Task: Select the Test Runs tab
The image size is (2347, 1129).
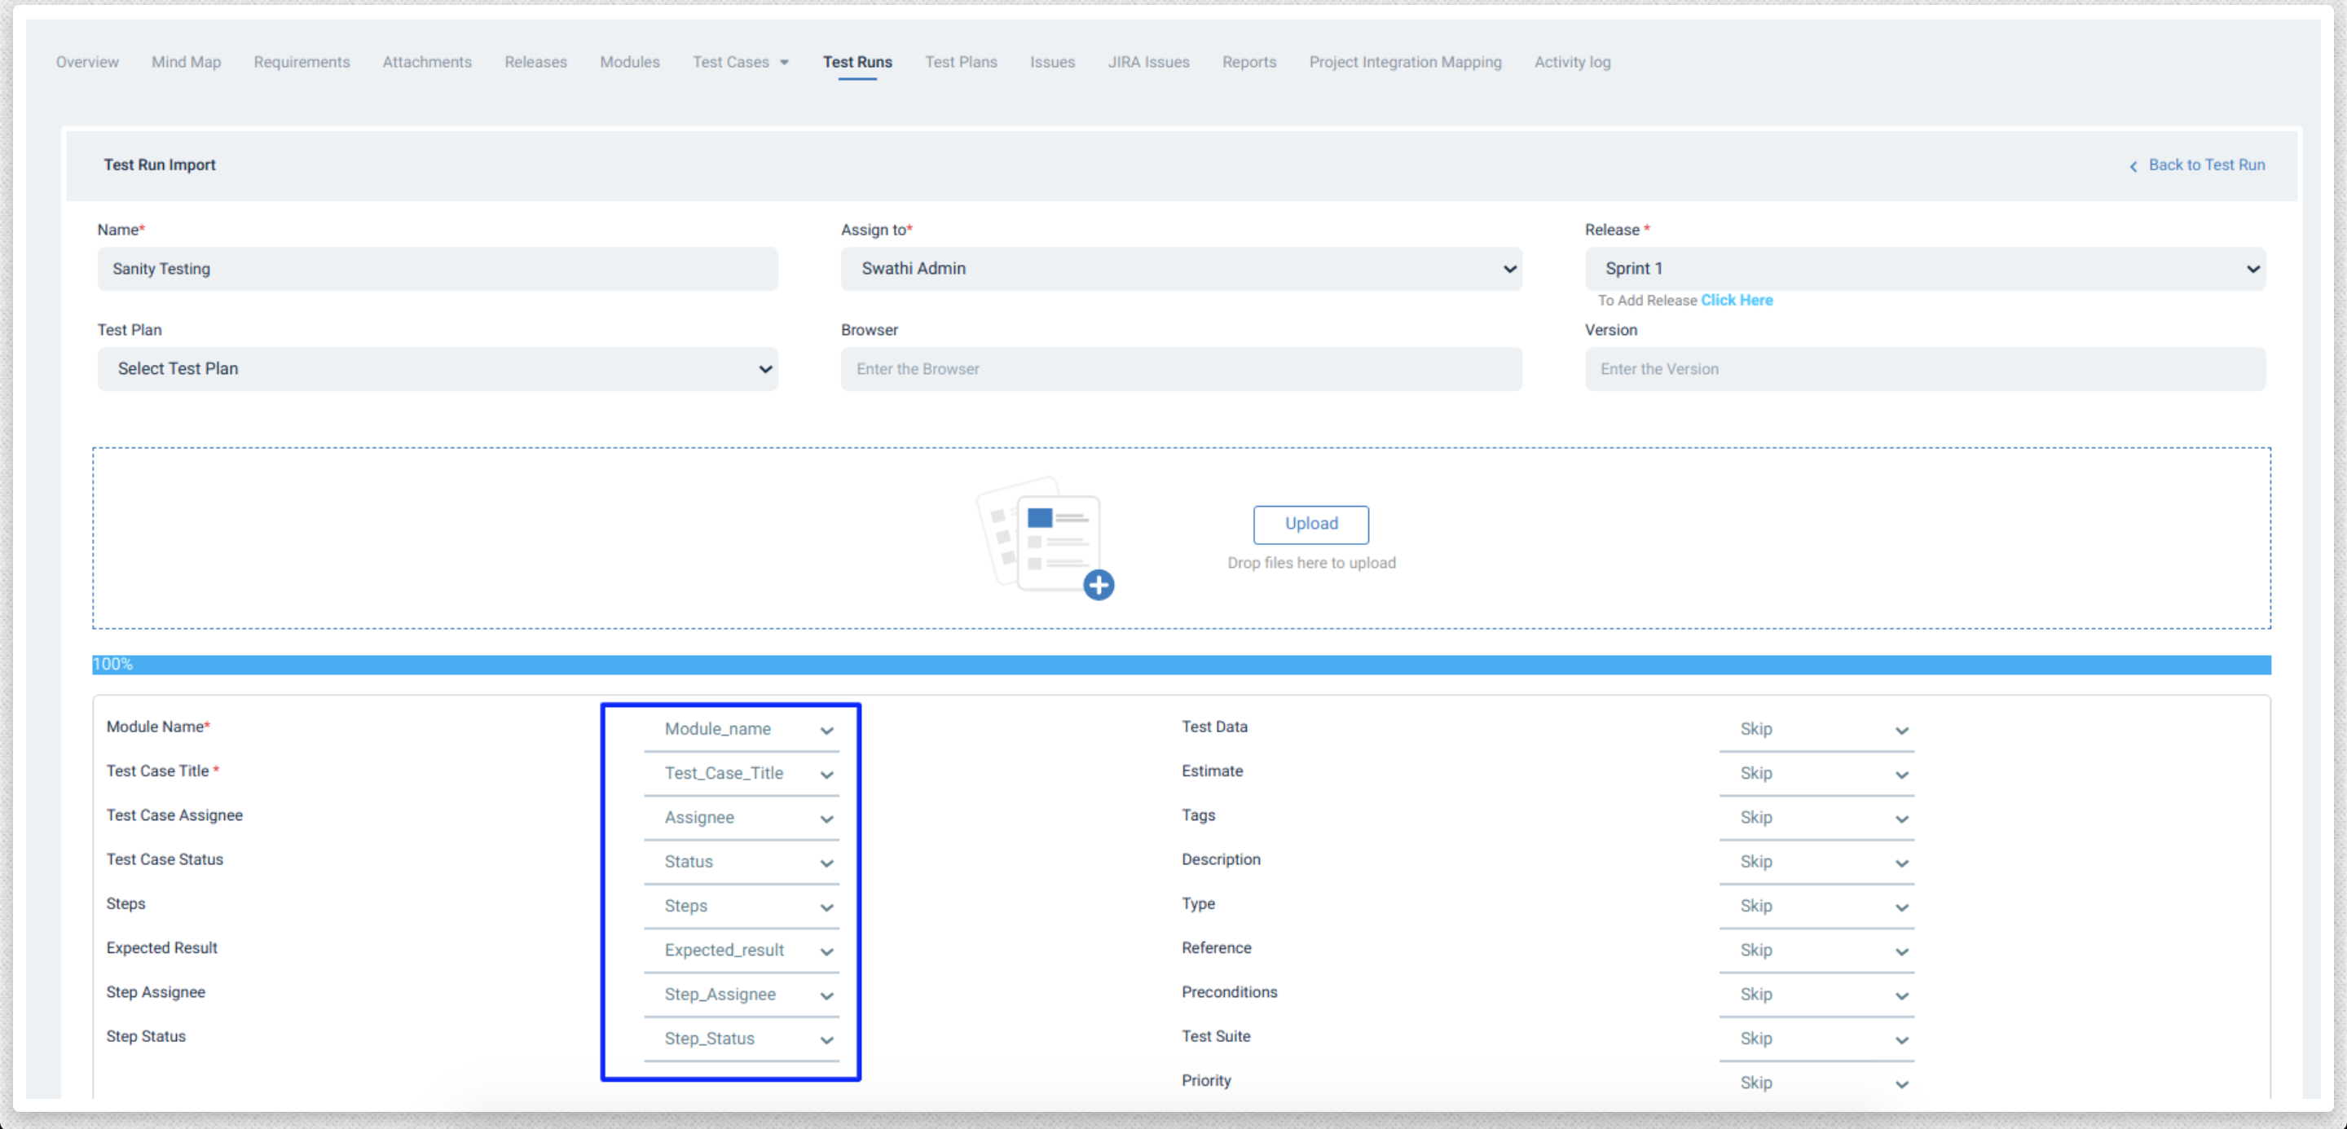Action: pos(857,62)
